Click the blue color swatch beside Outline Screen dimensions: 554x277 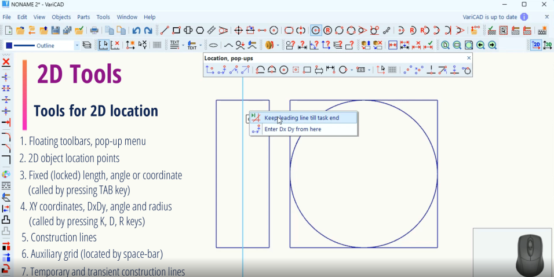(9, 45)
